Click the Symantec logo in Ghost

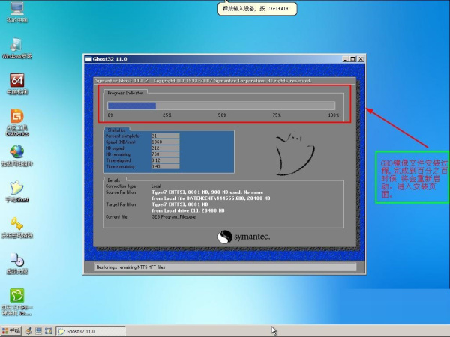click(x=244, y=237)
